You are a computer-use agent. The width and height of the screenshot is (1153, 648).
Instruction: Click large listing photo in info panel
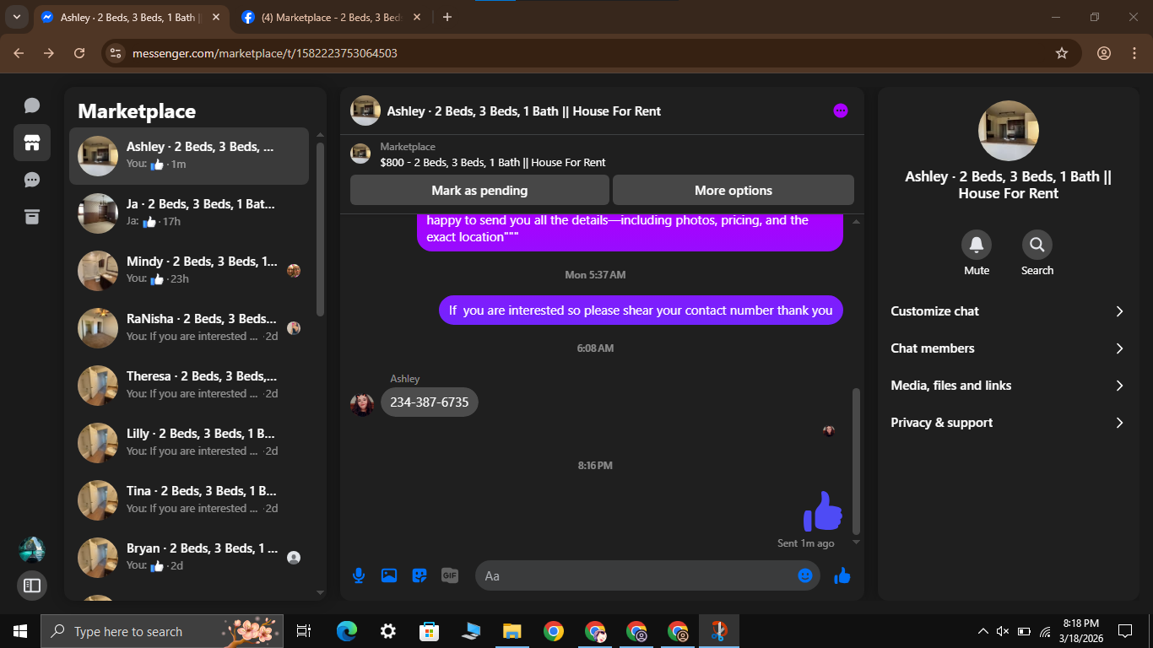click(1009, 131)
